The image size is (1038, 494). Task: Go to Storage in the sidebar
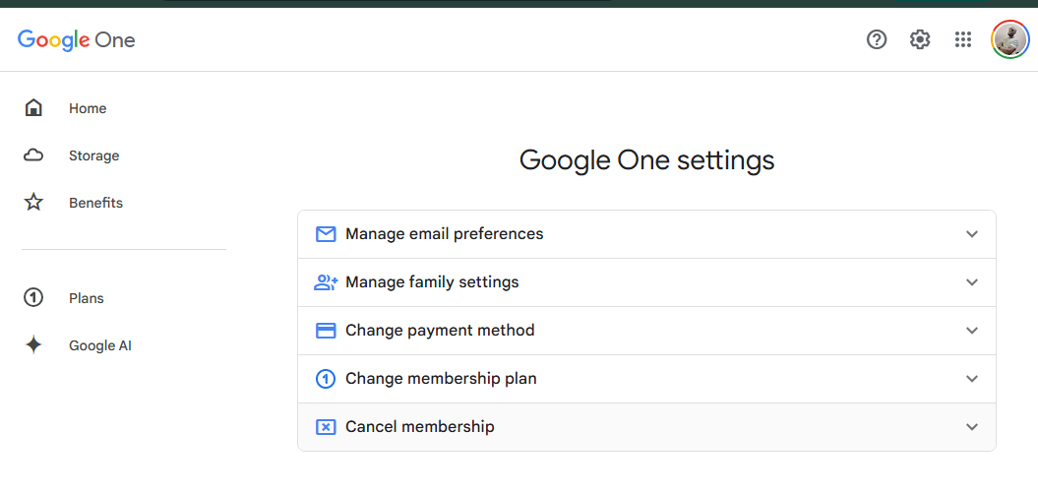(93, 155)
